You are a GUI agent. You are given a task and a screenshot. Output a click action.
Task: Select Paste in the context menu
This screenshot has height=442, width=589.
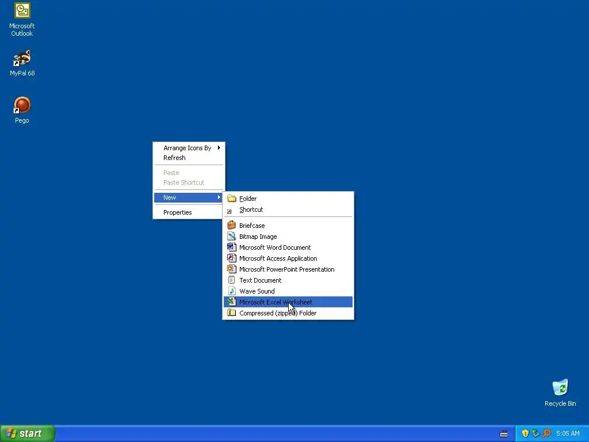(x=189, y=173)
